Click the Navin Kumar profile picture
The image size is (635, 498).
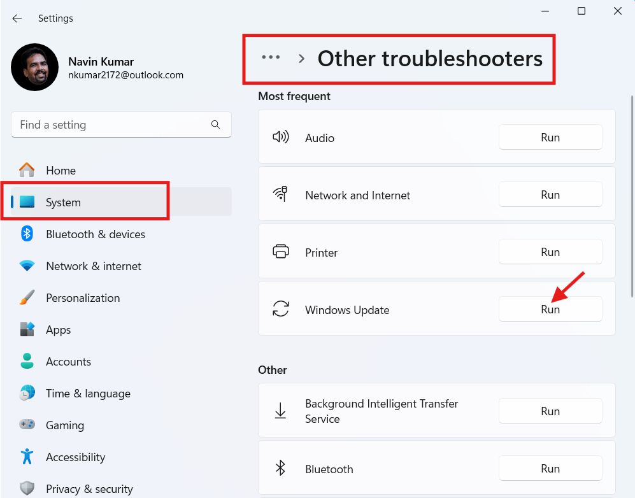tap(35, 67)
